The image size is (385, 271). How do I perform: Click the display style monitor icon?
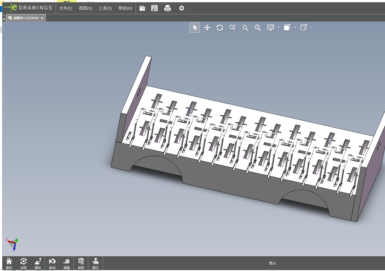pos(271,27)
